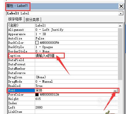The image size is (126, 114).
Task: Select the Left property name
Action: [12, 107]
